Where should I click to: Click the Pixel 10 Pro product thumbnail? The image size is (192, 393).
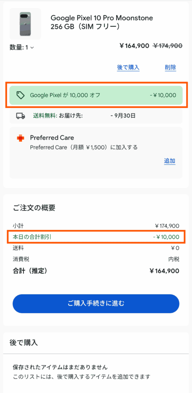[25, 24]
